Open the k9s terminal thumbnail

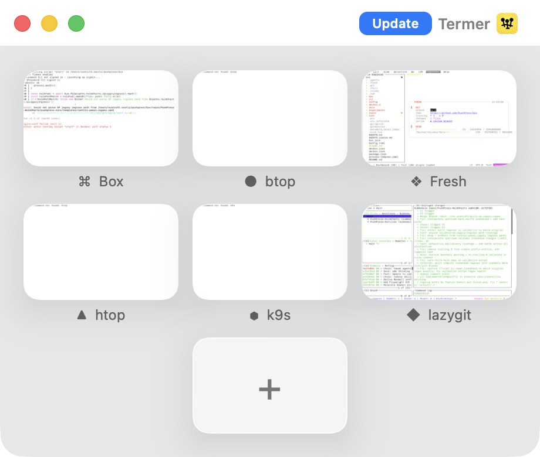tap(269, 252)
